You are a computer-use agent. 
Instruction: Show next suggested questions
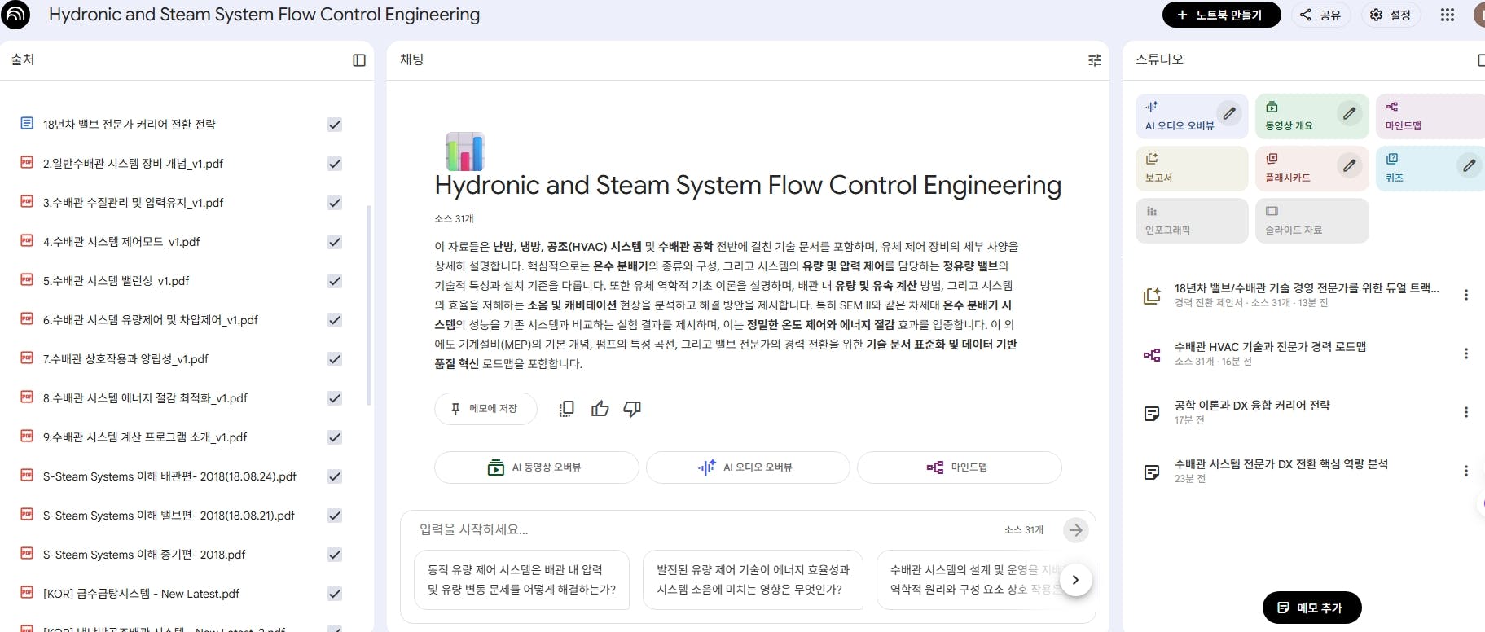tap(1075, 580)
